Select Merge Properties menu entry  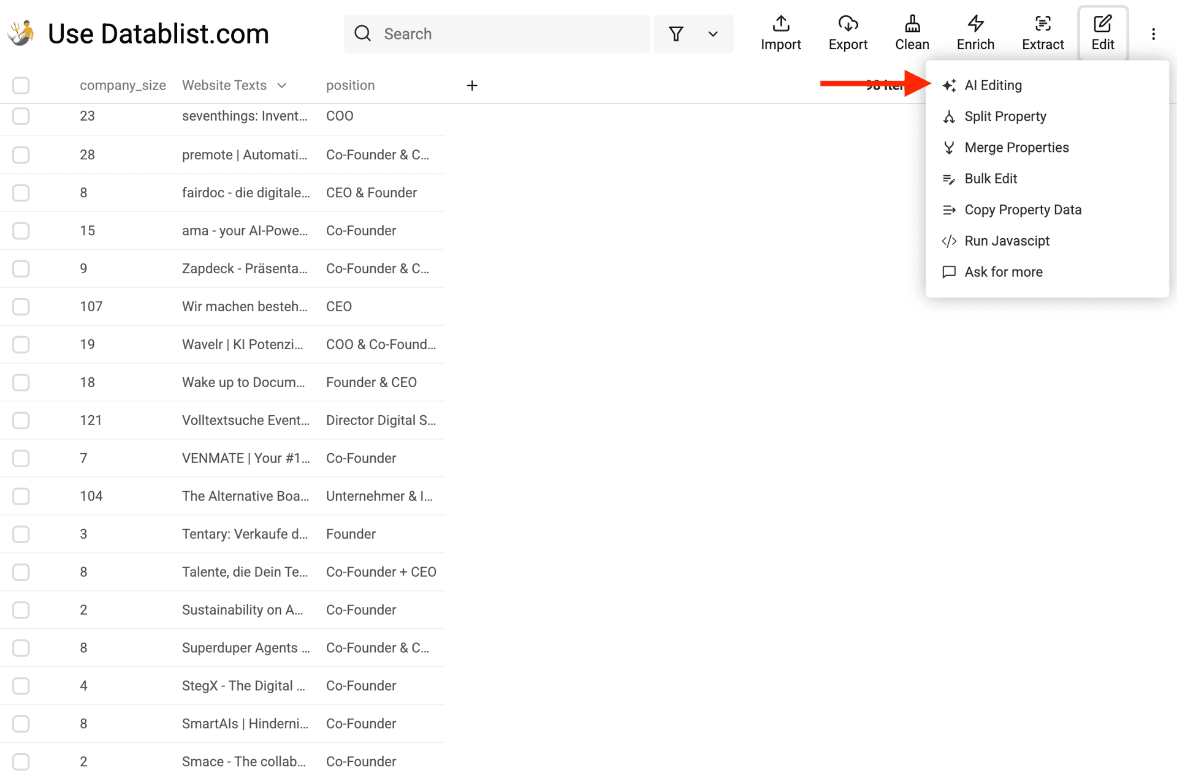(1016, 148)
